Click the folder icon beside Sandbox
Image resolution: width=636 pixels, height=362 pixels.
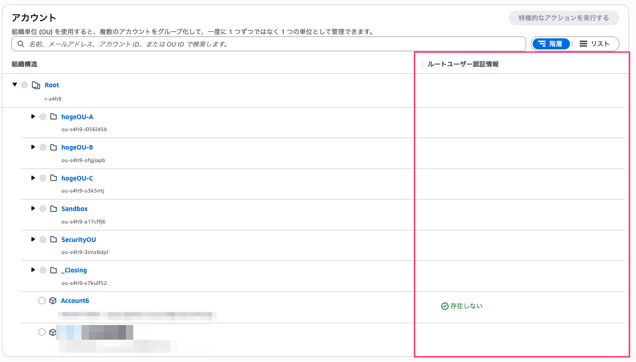tap(53, 209)
